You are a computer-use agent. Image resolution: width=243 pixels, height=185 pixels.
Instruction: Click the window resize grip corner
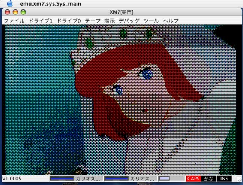point(239,179)
